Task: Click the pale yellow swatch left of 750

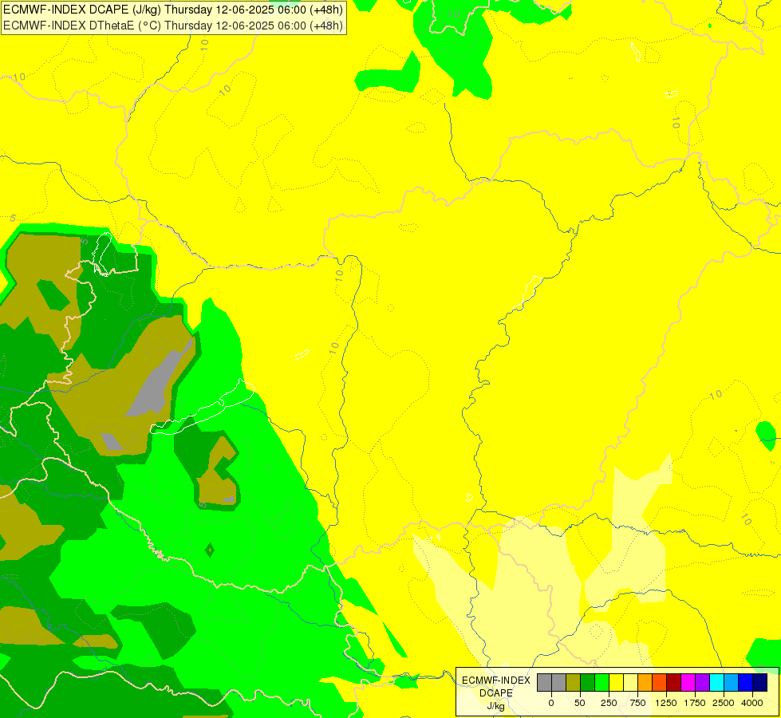Action: (630, 682)
